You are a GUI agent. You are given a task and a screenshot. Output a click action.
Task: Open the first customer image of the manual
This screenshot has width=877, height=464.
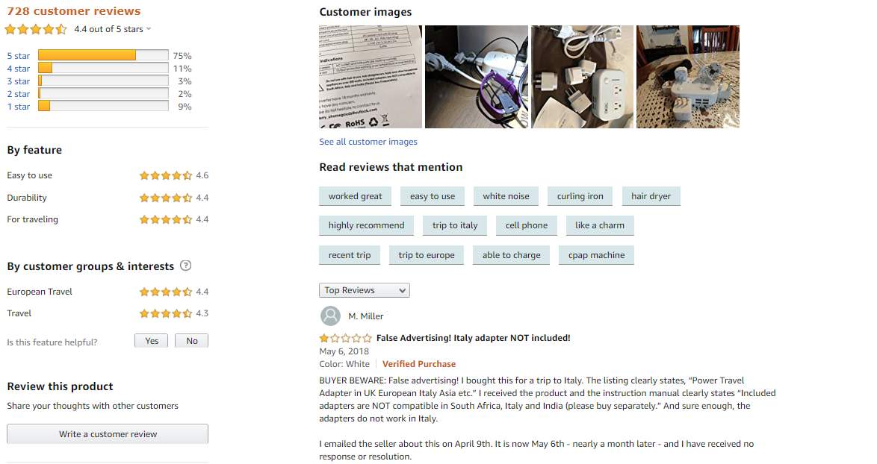[371, 77]
